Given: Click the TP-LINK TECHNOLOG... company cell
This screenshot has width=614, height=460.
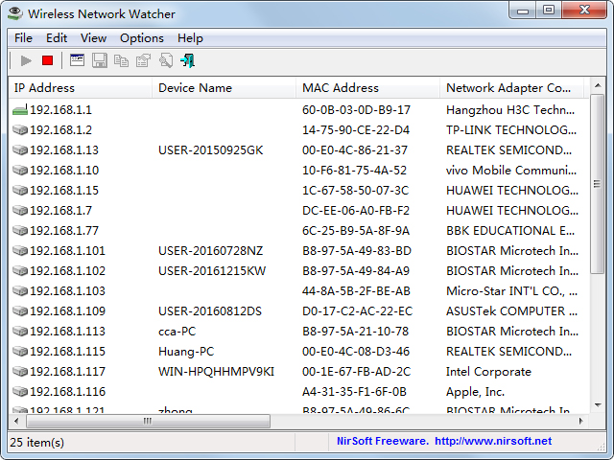Looking at the screenshot, I should [x=511, y=130].
